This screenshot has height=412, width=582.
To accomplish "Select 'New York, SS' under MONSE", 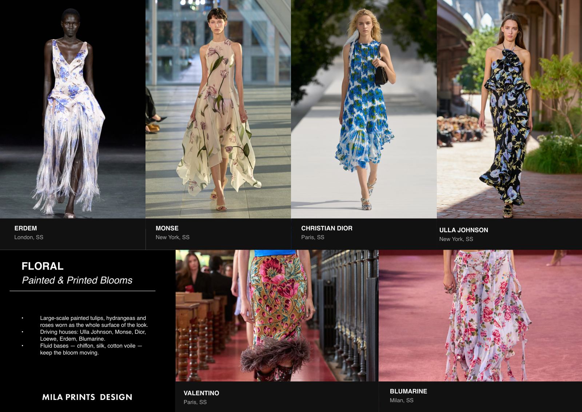I will [172, 237].
